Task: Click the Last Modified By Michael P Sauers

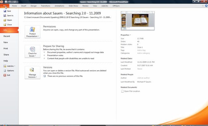Action: pos(144,82)
